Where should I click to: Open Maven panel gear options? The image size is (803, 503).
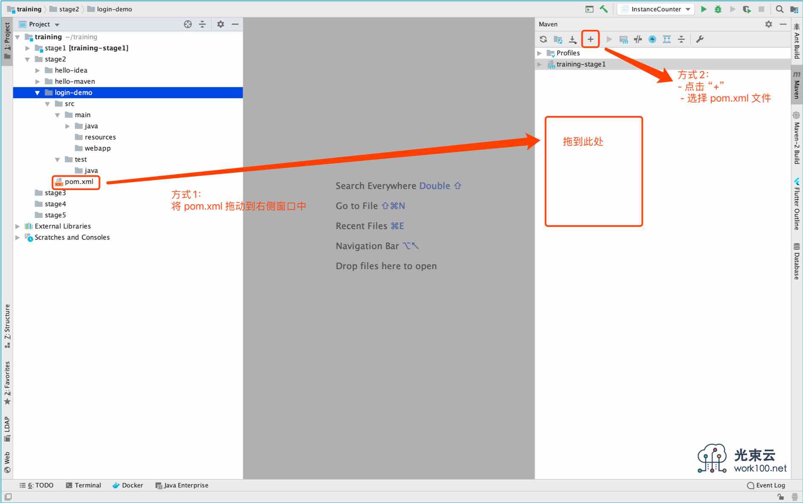769,24
